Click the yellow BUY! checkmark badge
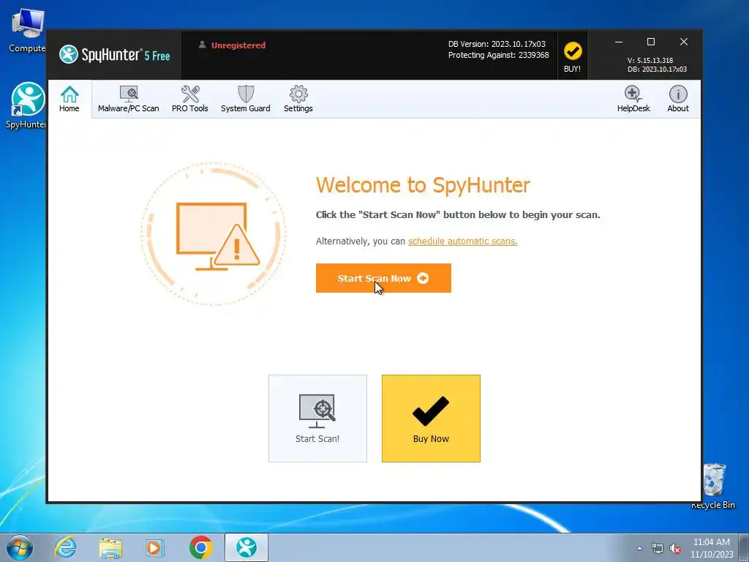Image resolution: width=749 pixels, height=562 pixels. 572,56
